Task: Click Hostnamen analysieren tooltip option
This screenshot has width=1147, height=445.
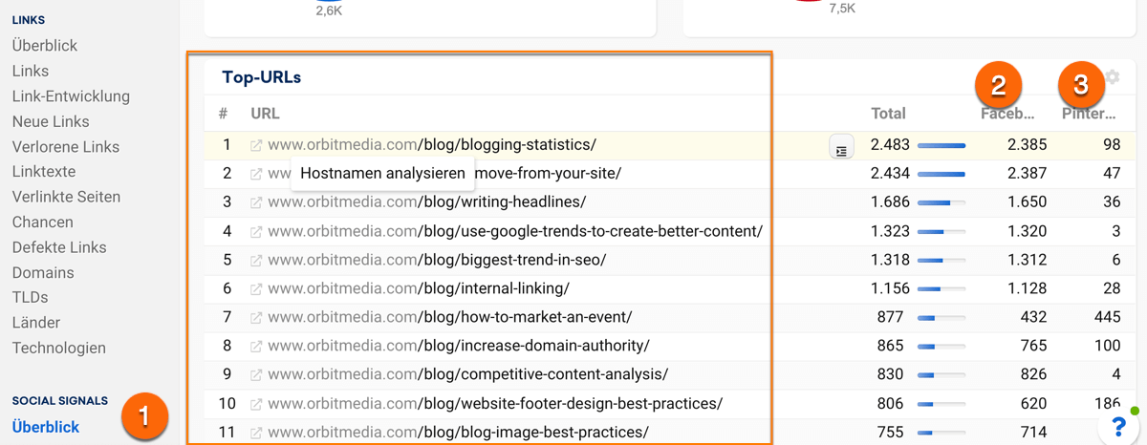Action: click(x=382, y=174)
